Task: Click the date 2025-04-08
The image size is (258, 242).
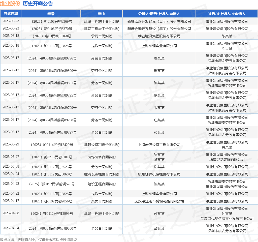Action: [11, 213]
